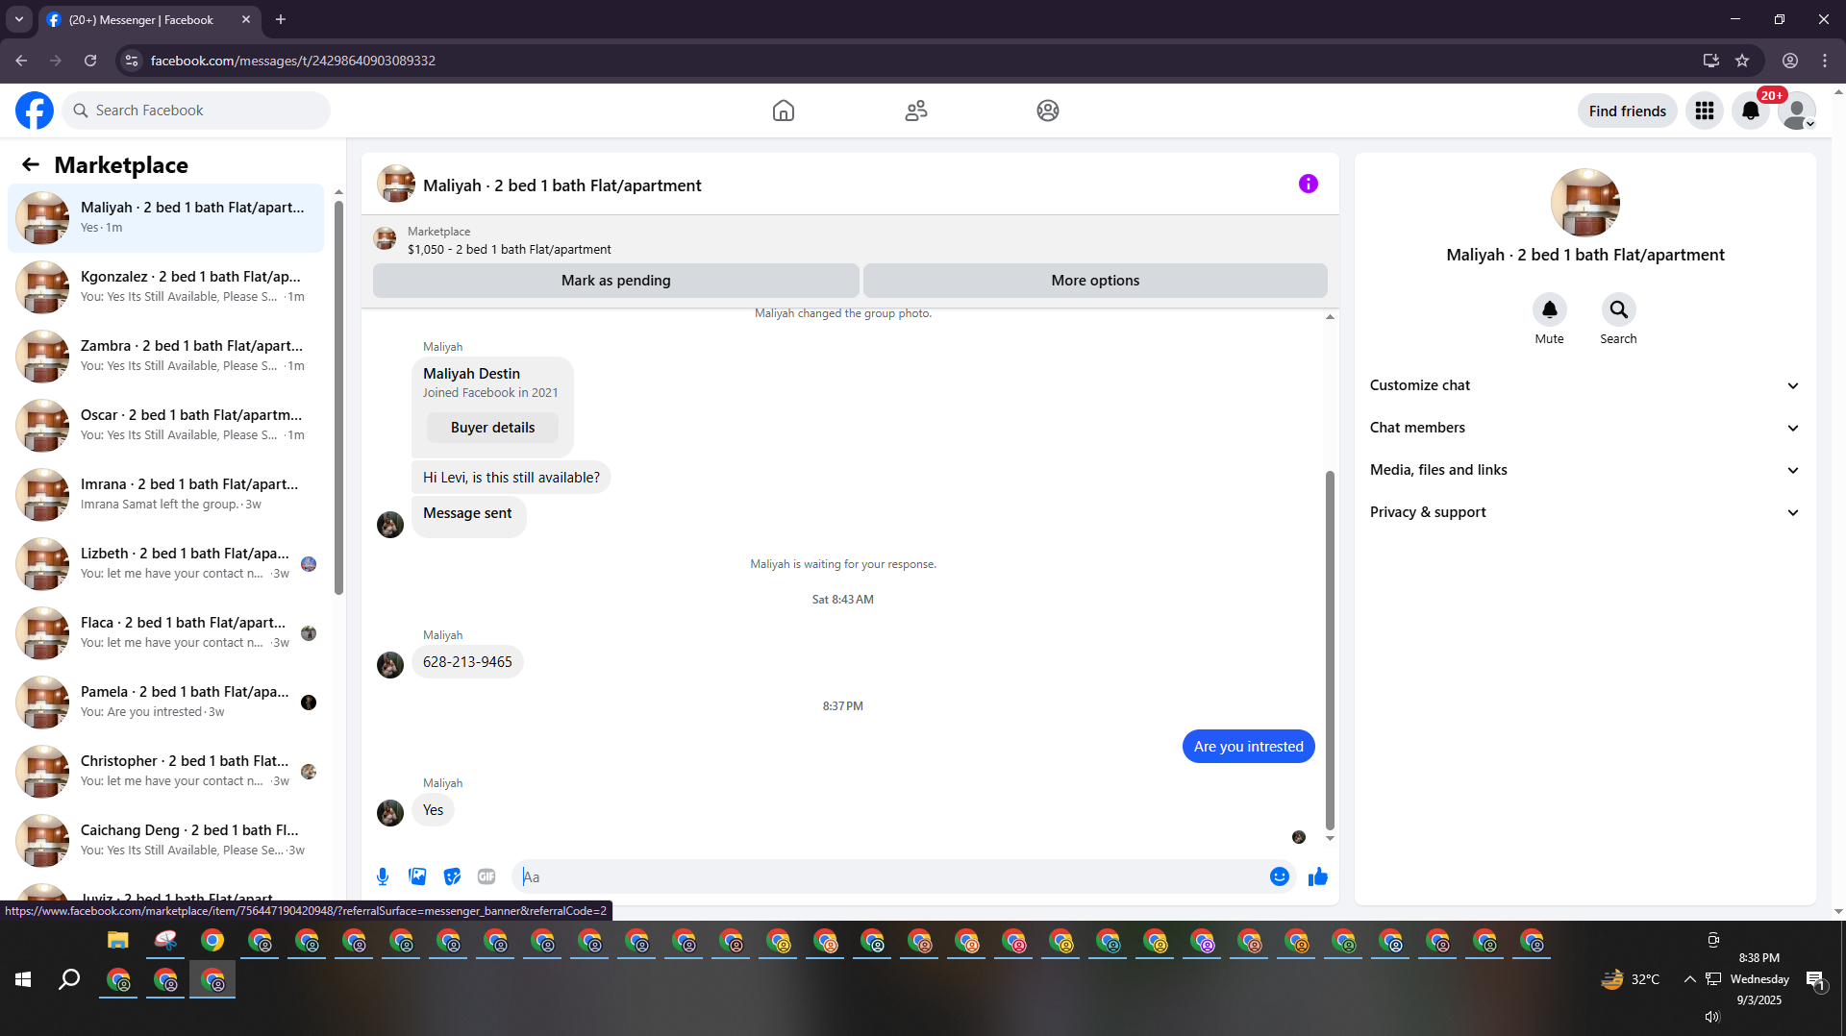This screenshot has height=1036, width=1846.
Task: Click More options button
Action: pyautogui.click(x=1095, y=281)
